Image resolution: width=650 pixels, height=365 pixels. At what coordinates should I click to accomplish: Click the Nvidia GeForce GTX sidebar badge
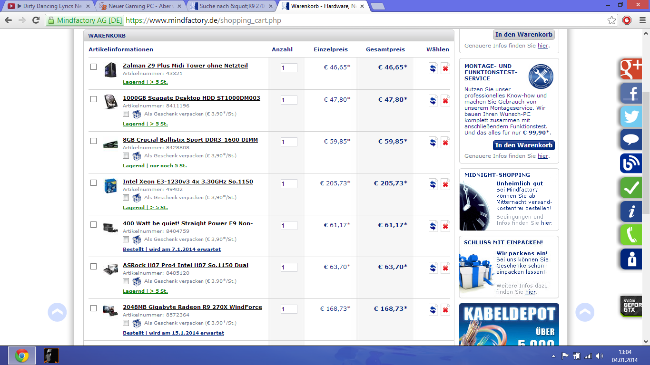click(631, 306)
